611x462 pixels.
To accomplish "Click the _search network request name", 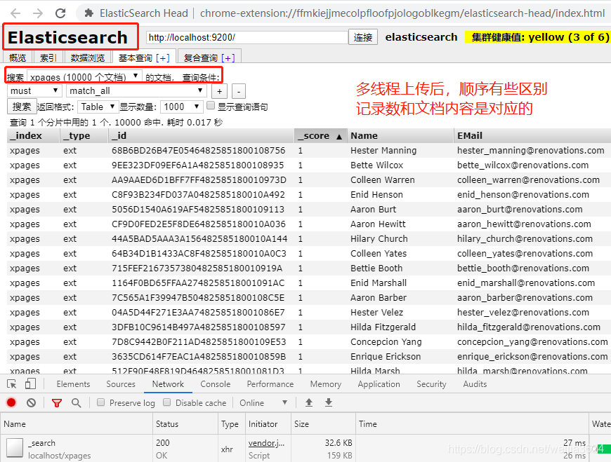I will tap(41, 443).
